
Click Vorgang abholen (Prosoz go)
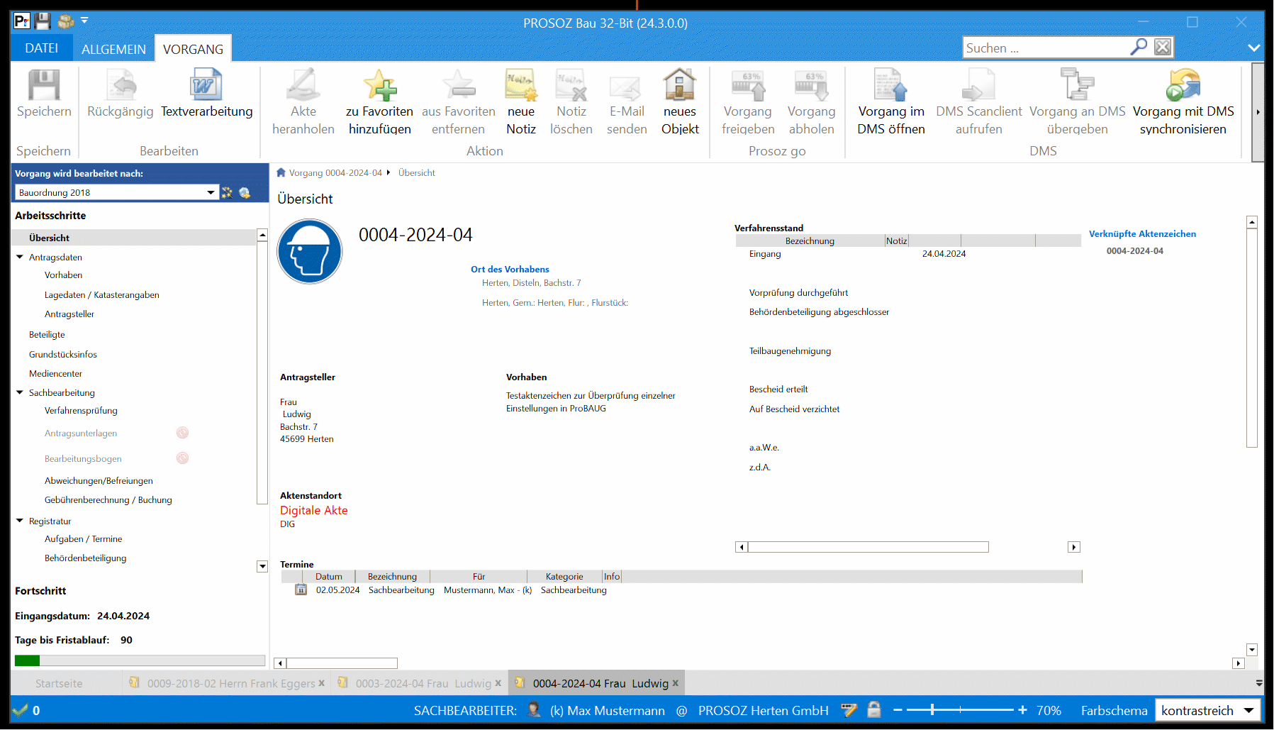[812, 102]
